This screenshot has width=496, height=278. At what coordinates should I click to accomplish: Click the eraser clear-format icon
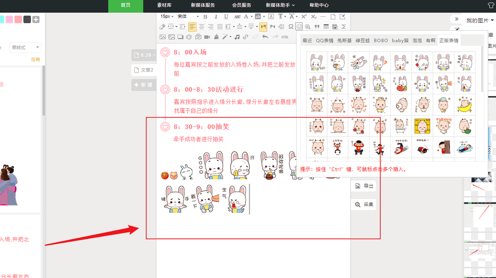pos(162,27)
